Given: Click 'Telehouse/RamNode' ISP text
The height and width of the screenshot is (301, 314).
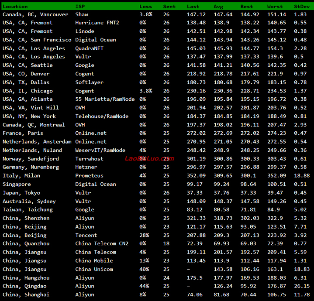Looking at the screenshot, I should [x=102, y=116].
